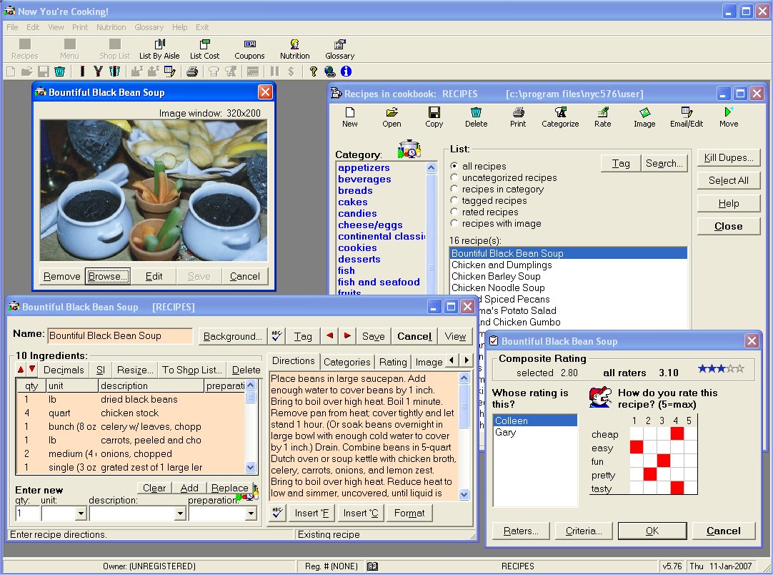Select the List By Aisle icon
This screenshot has height=575, width=773.
pos(159,47)
